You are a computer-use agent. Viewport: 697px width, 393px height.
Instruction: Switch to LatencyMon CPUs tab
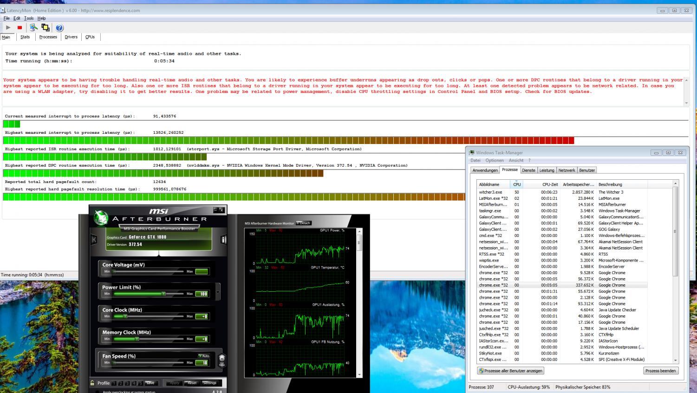pos(90,37)
